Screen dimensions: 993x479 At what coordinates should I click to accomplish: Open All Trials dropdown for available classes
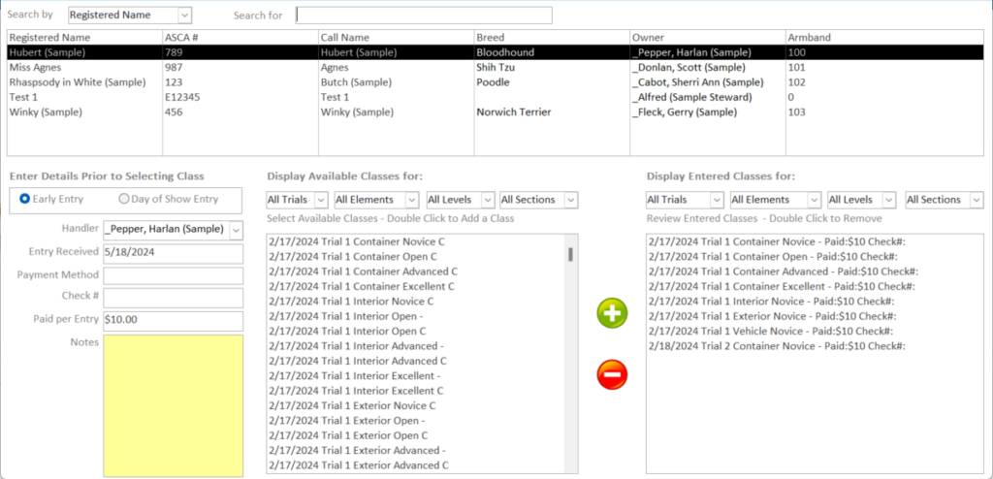[321, 200]
